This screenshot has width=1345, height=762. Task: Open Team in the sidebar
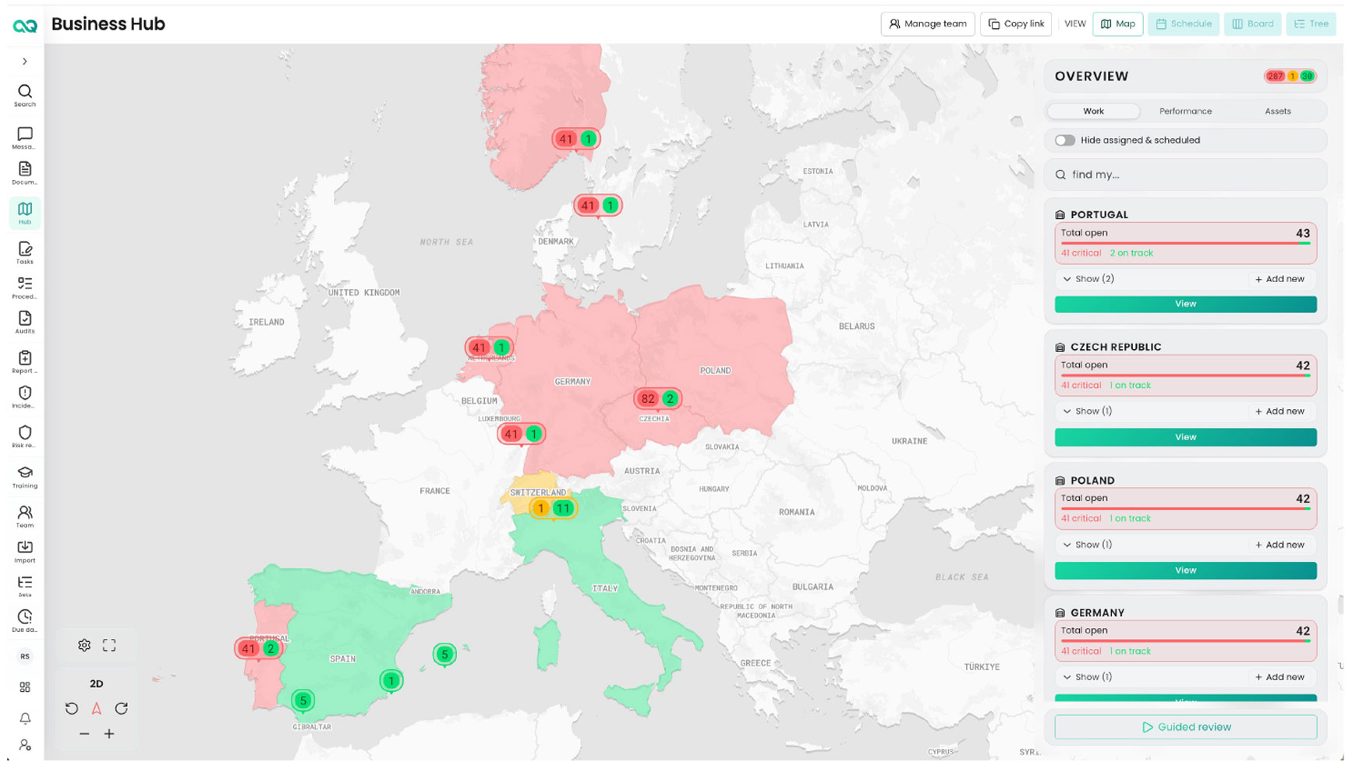[x=25, y=516]
